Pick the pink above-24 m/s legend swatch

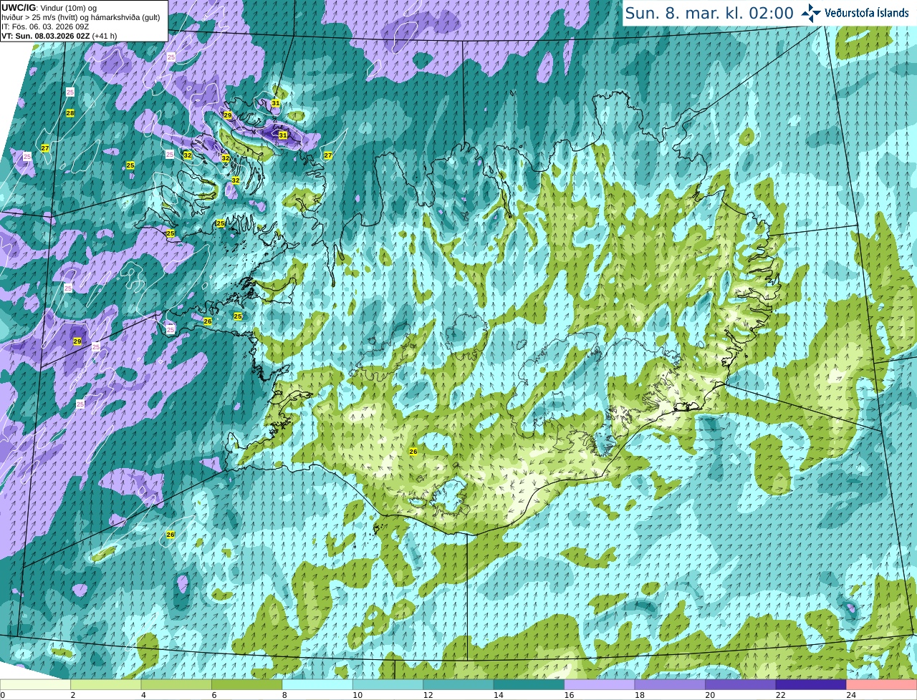tap(882, 685)
